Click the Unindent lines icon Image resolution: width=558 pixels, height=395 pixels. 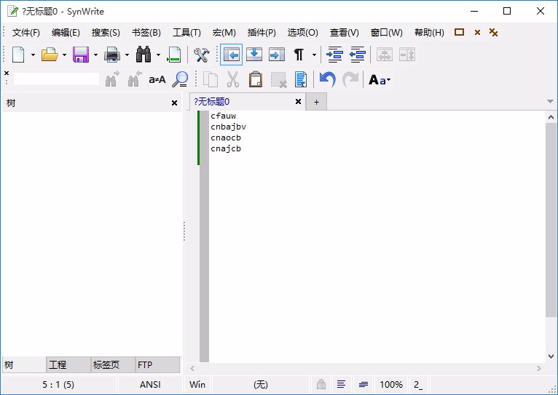[x=357, y=55]
